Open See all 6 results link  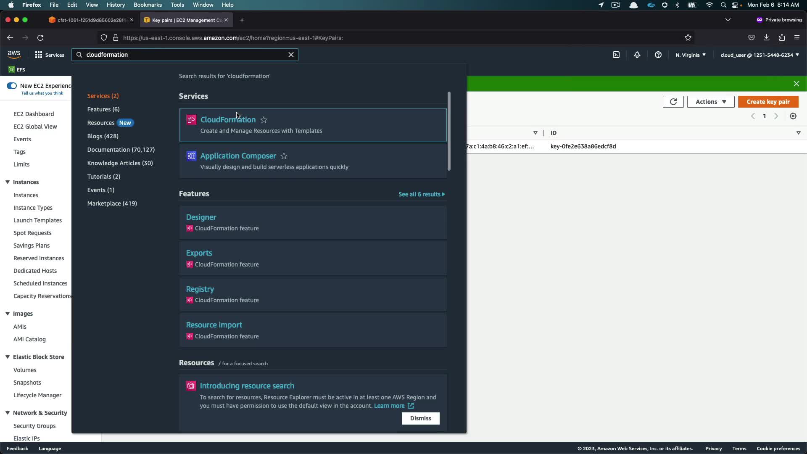421,194
